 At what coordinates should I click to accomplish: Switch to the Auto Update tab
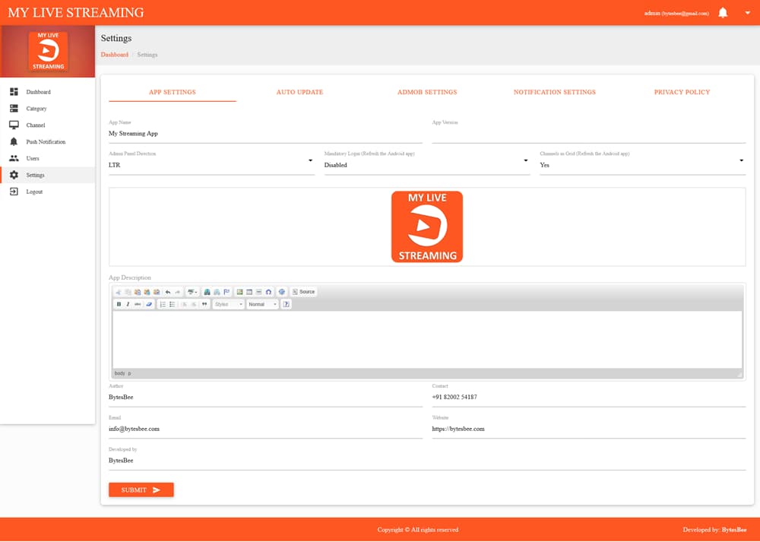pos(299,92)
